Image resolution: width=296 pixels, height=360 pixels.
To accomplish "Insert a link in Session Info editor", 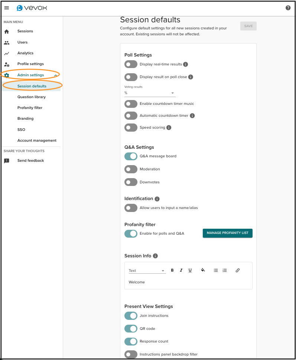I will click(238, 270).
